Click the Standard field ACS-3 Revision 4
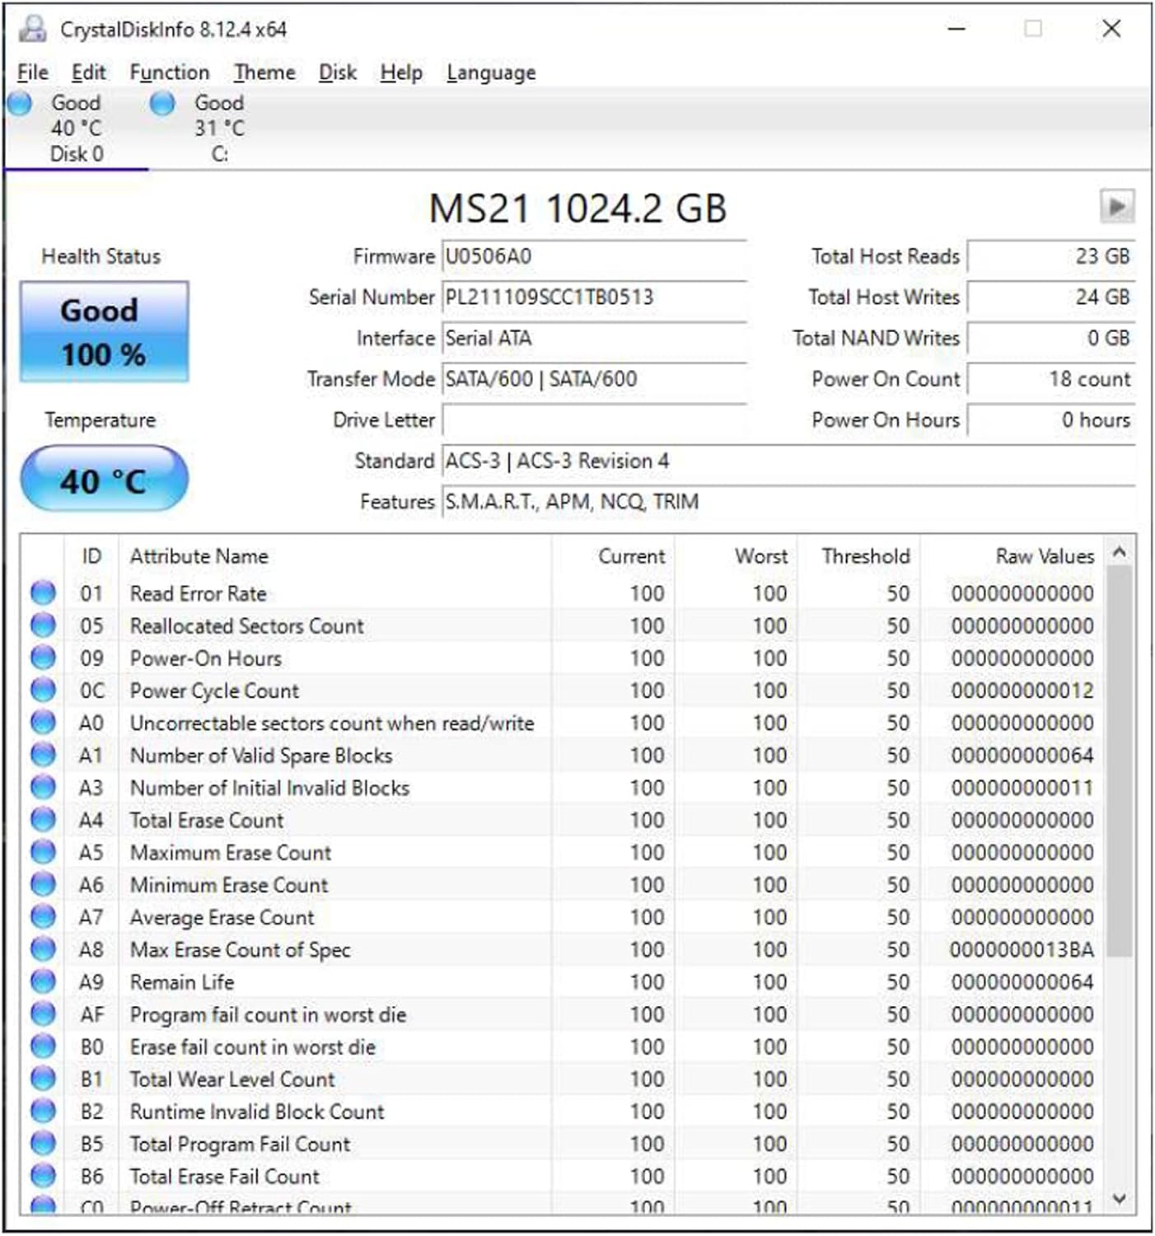Viewport: 1155px width, 1236px height. click(788, 461)
